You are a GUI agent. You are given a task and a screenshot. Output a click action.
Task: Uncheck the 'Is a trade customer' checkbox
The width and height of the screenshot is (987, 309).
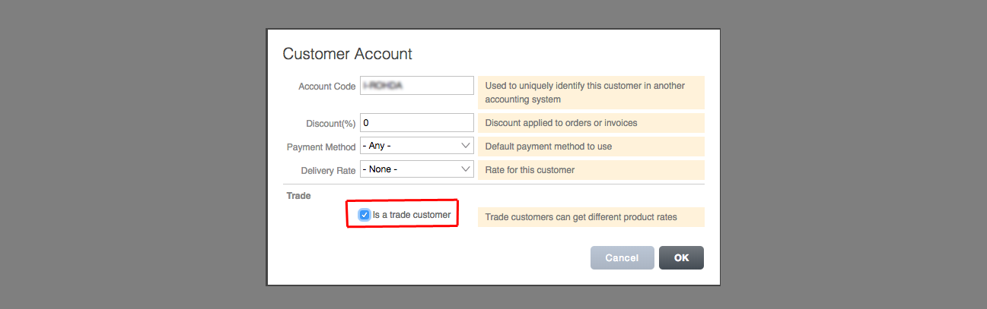click(365, 215)
